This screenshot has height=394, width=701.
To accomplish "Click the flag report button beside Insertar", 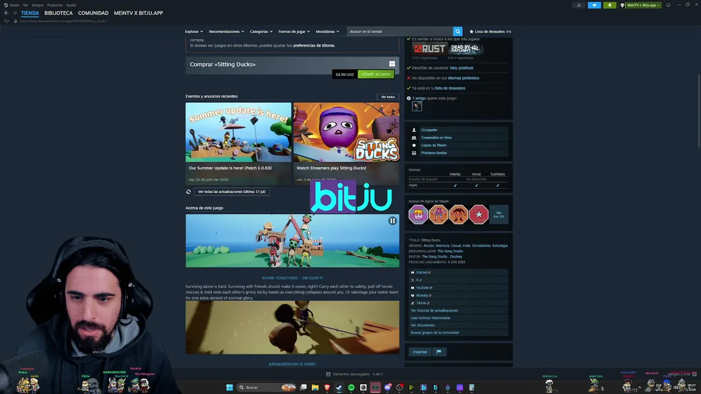I will tap(439, 352).
